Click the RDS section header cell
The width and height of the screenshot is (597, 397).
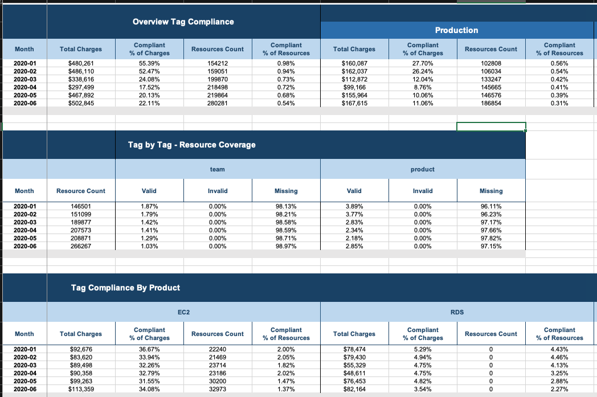point(457,312)
